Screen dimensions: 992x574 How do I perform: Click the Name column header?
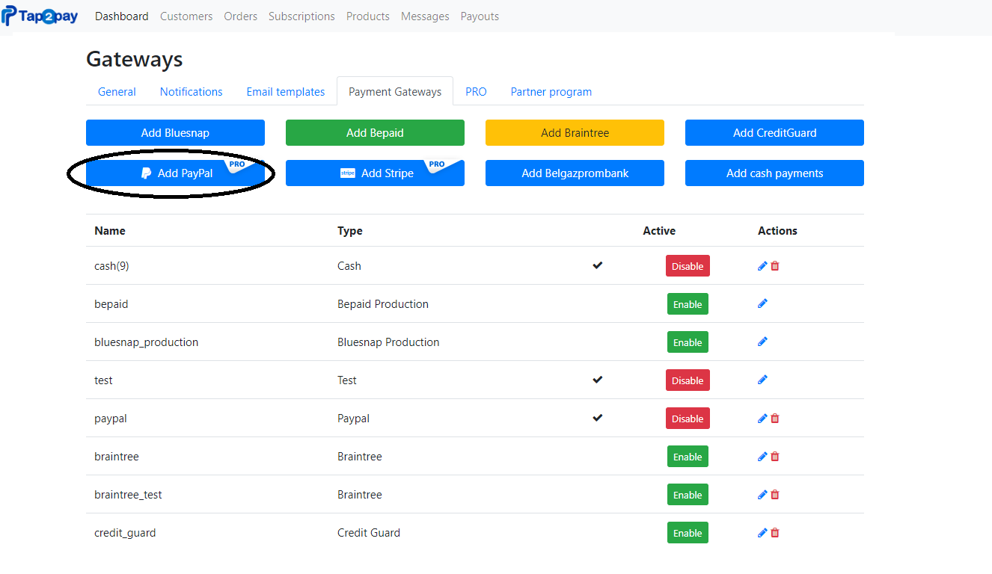tap(110, 231)
